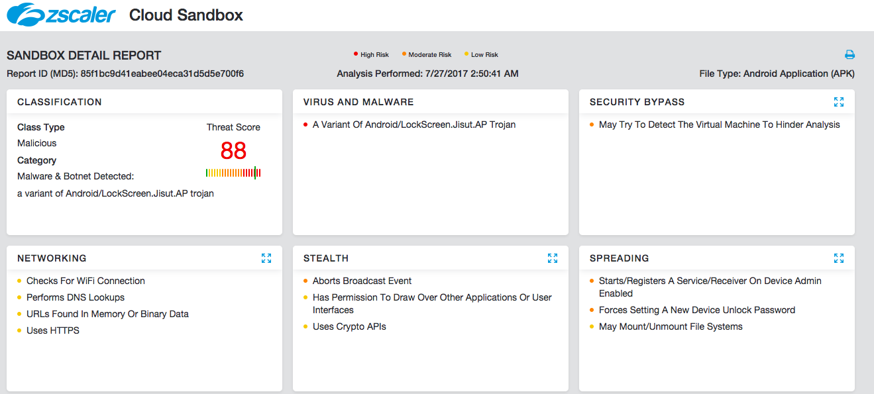
Task: Expand the Stealth panel
Action: 553,258
